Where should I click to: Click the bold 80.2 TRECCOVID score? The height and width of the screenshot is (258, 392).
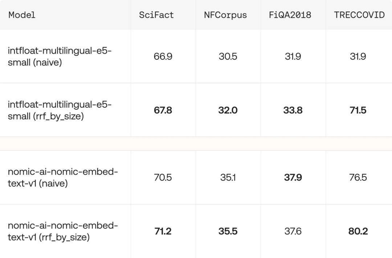(x=358, y=231)
